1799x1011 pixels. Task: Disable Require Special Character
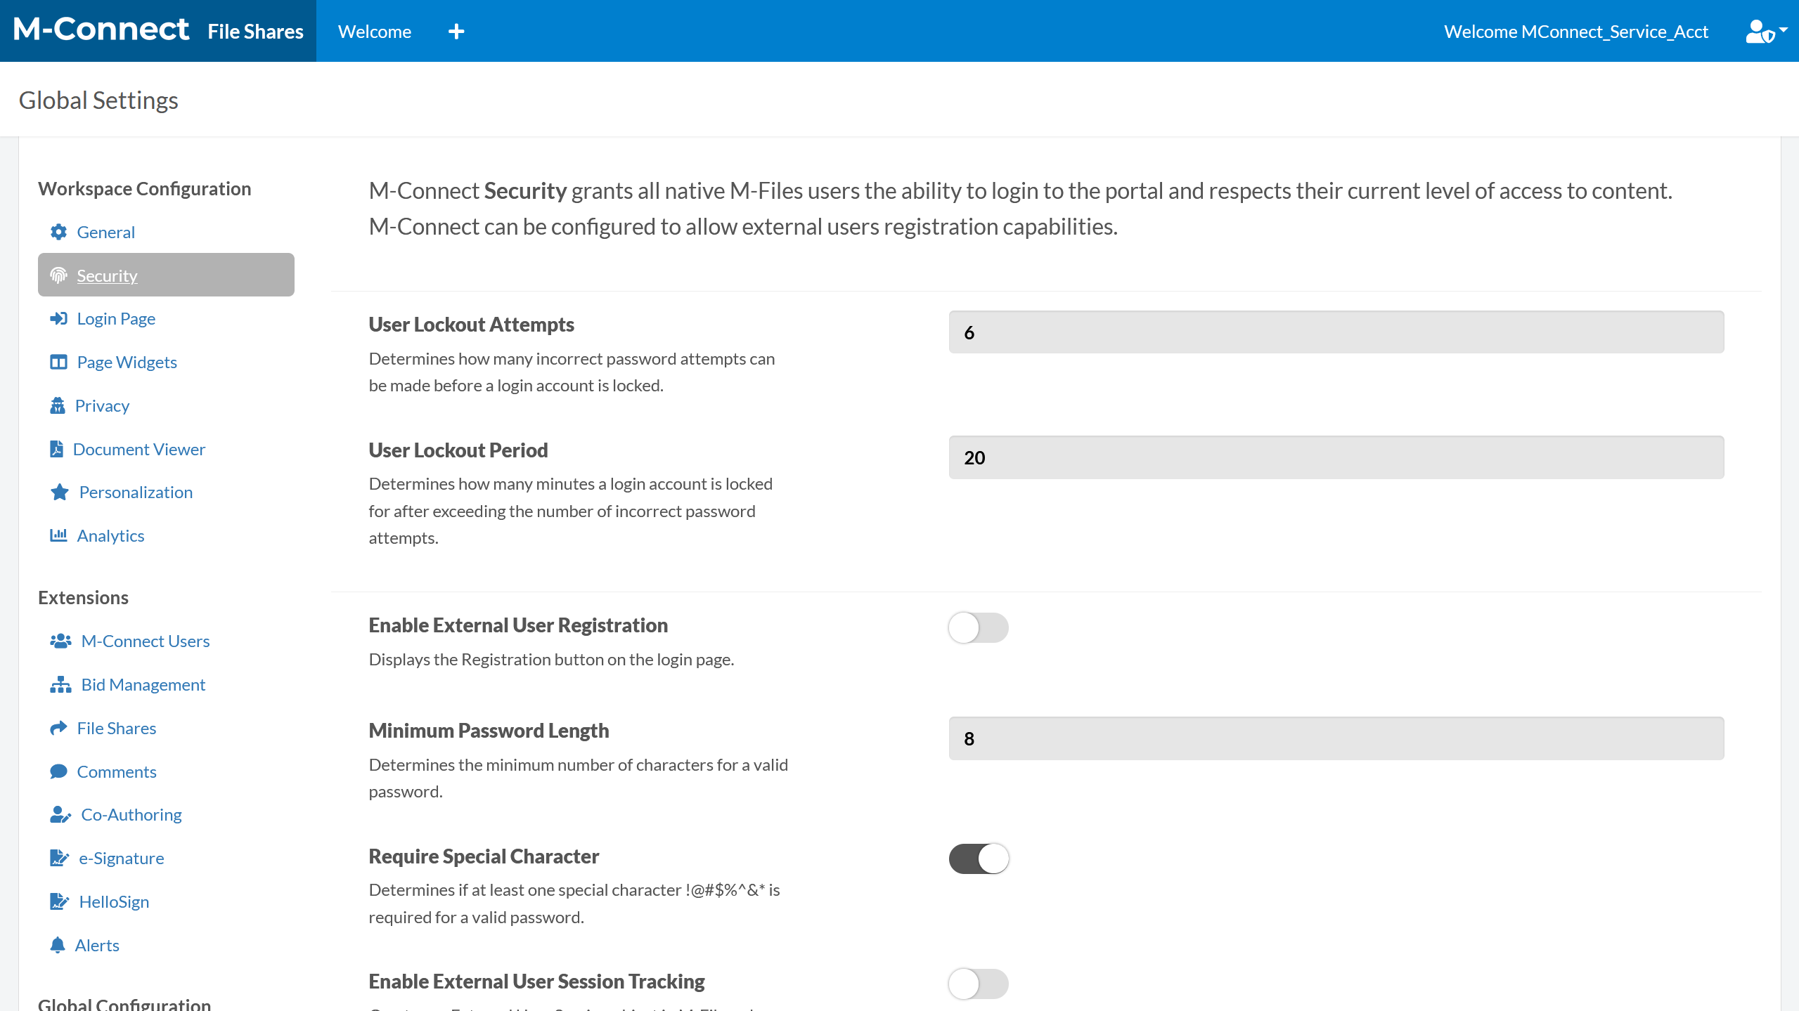click(978, 858)
